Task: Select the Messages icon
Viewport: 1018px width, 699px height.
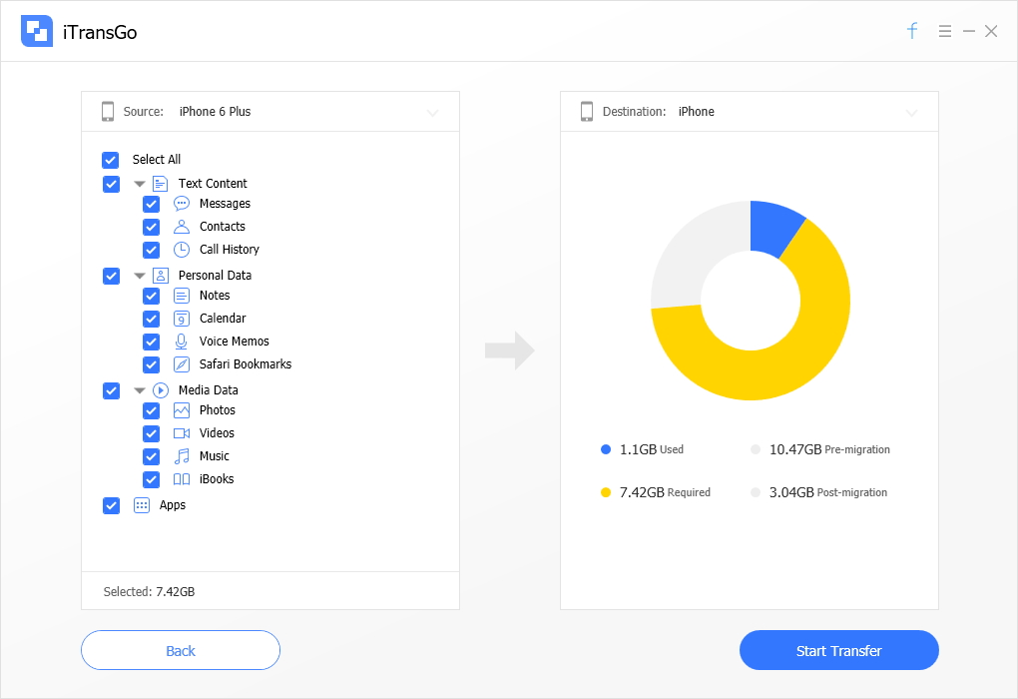Action: click(x=181, y=204)
